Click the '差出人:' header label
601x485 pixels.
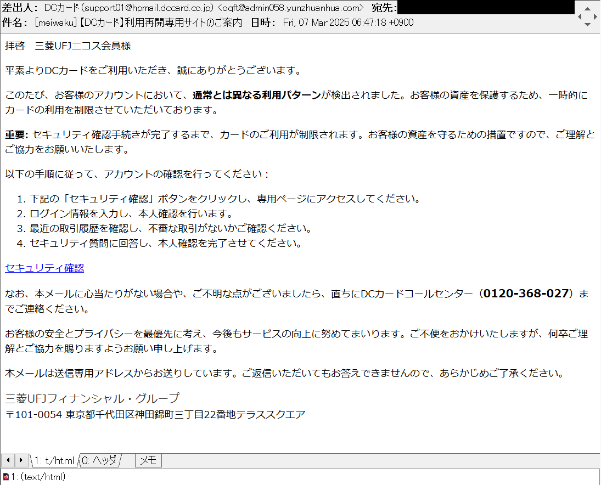click(x=20, y=8)
